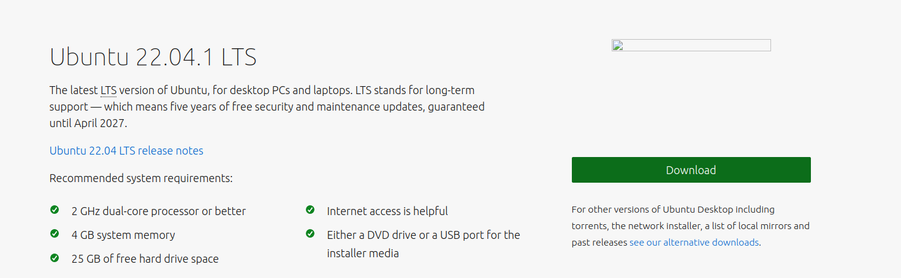The height and width of the screenshot is (278, 901).
Task: Click the dotted-underlined LTS abbreviation
Action: click(108, 90)
